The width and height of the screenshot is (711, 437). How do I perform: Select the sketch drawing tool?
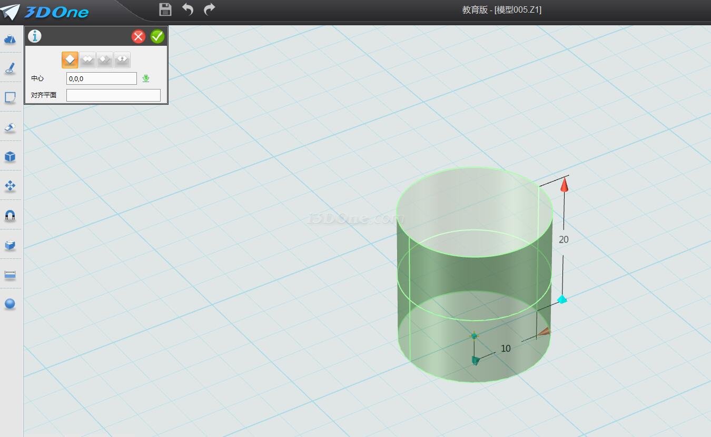(x=10, y=68)
